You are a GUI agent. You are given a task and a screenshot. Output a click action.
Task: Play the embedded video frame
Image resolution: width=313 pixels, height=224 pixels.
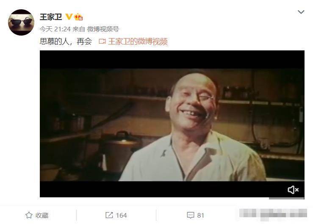(x=172, y=124)
